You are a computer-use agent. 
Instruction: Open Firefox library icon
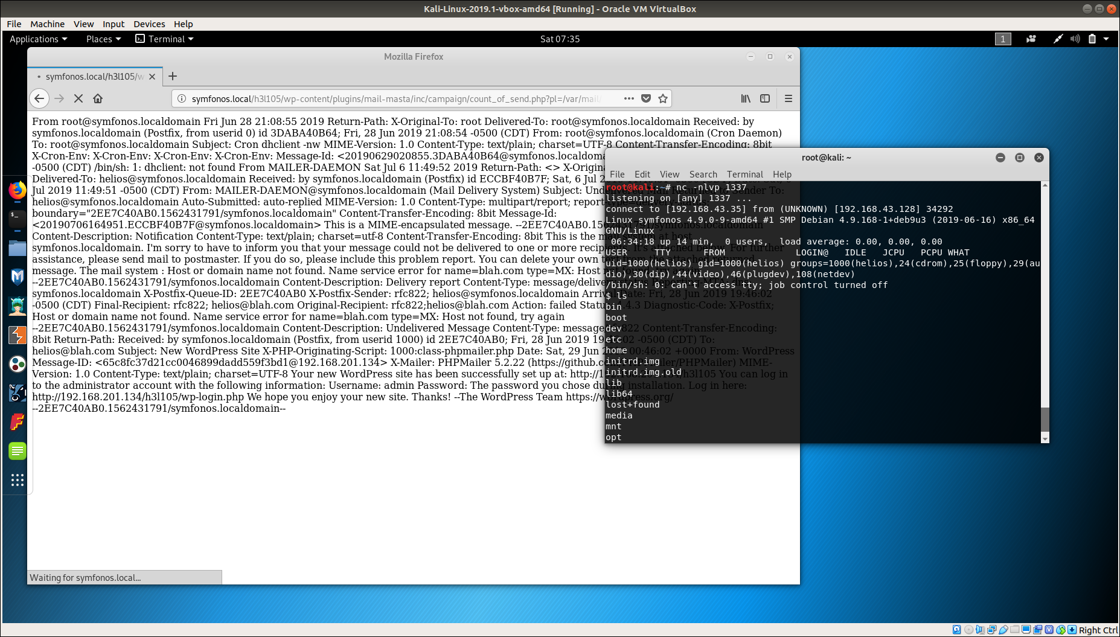[746, 98]
